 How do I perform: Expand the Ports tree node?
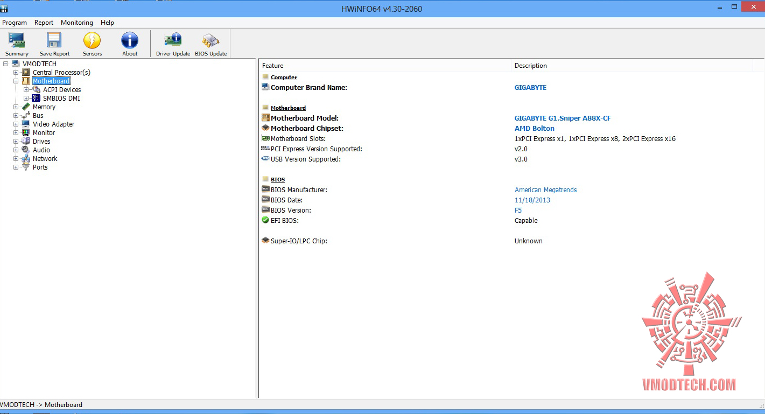tap(16, 167)
